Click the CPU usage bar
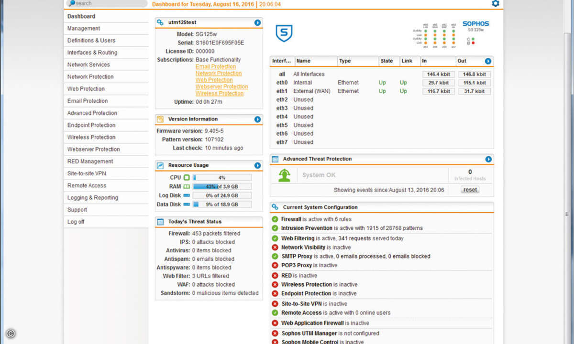 pos(222,178)
